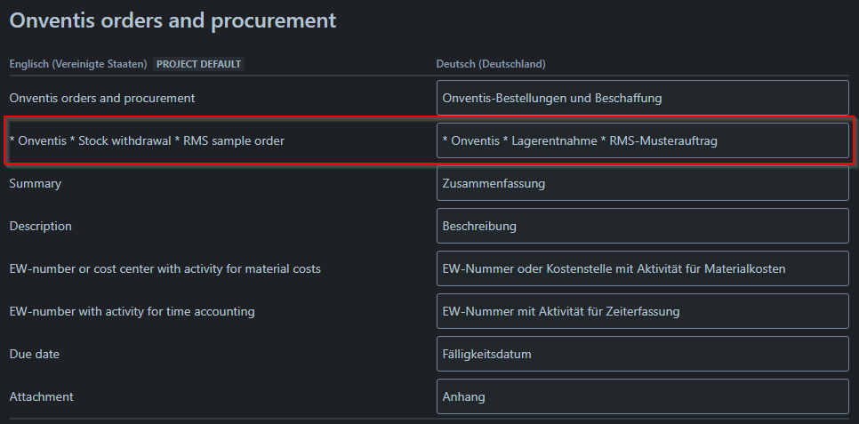Edit the 'Lagerentnahme * RMS-Musterauftrag' translation field
This screenshot has height=424, width=859.
tap(642, 140)
